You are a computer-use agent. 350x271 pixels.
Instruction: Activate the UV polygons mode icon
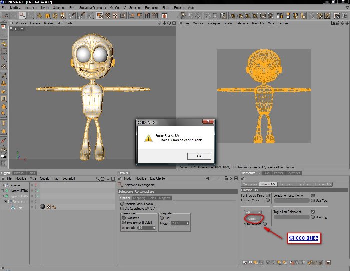click(100, 16)
